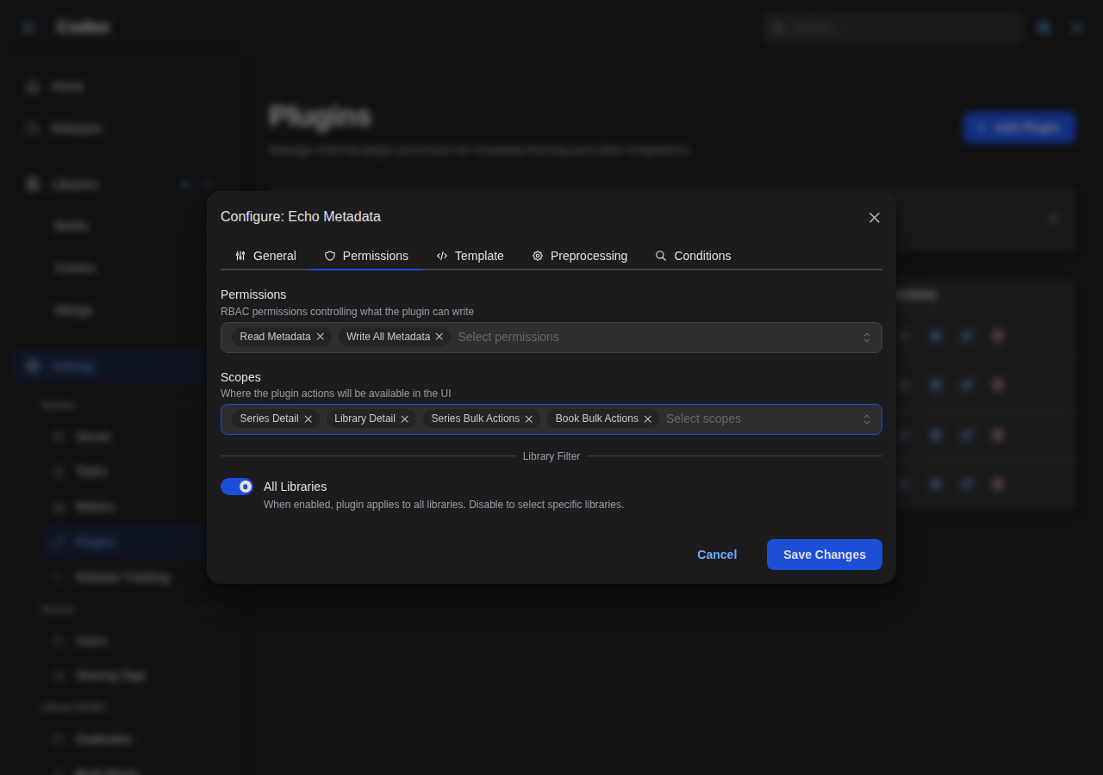
Task: Switch to the General tab
Action: [x=265, y=256]
